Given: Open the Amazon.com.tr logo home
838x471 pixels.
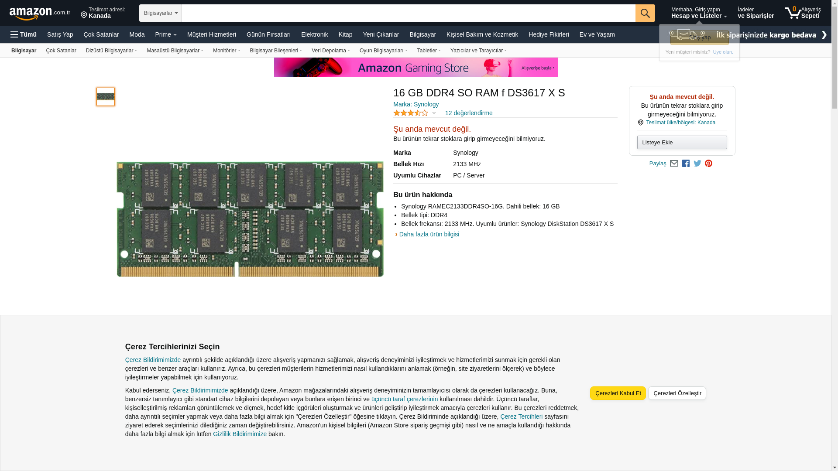Looking at the screenshot, I should coord(39,13).
